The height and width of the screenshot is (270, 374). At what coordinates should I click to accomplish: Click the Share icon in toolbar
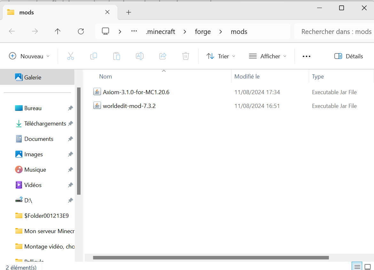coord(163,56)
